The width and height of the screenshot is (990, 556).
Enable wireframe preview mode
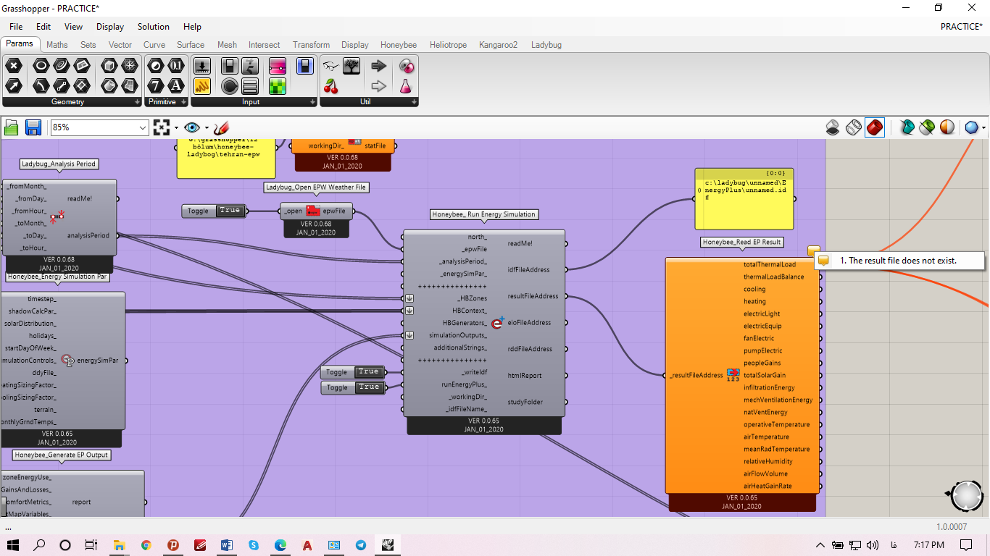pyautogui.click(x=854, y=127)
